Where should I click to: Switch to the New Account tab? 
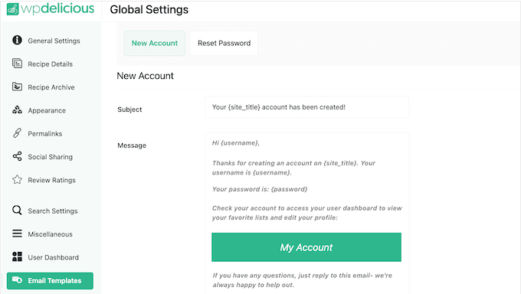coord(155,43)
